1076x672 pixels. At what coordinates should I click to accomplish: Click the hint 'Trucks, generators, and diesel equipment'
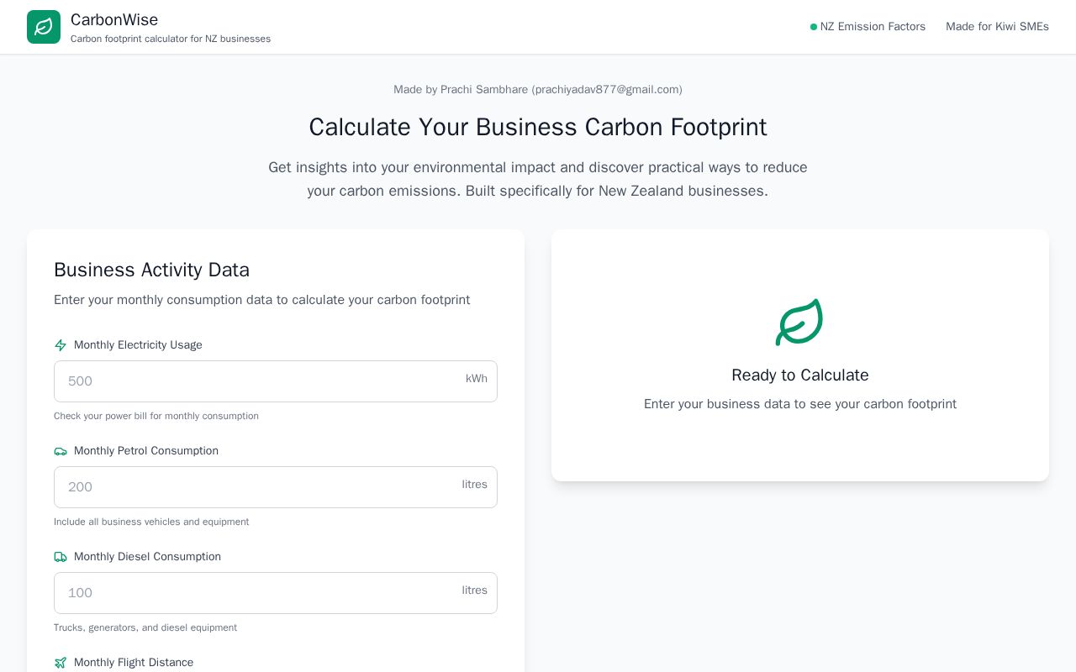pos(145,627)
